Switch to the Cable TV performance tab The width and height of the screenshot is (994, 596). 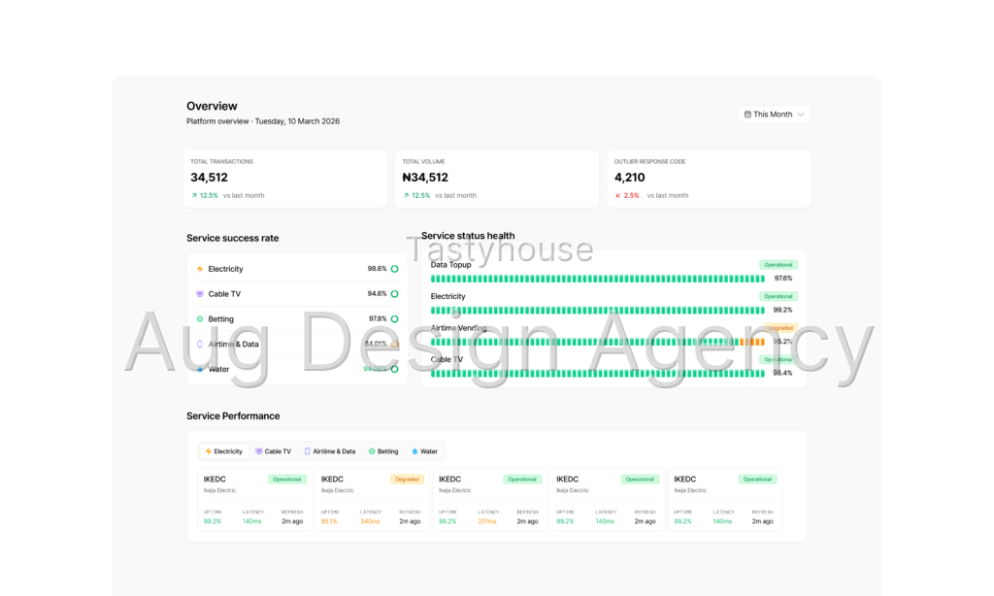[x=273, y=451]
